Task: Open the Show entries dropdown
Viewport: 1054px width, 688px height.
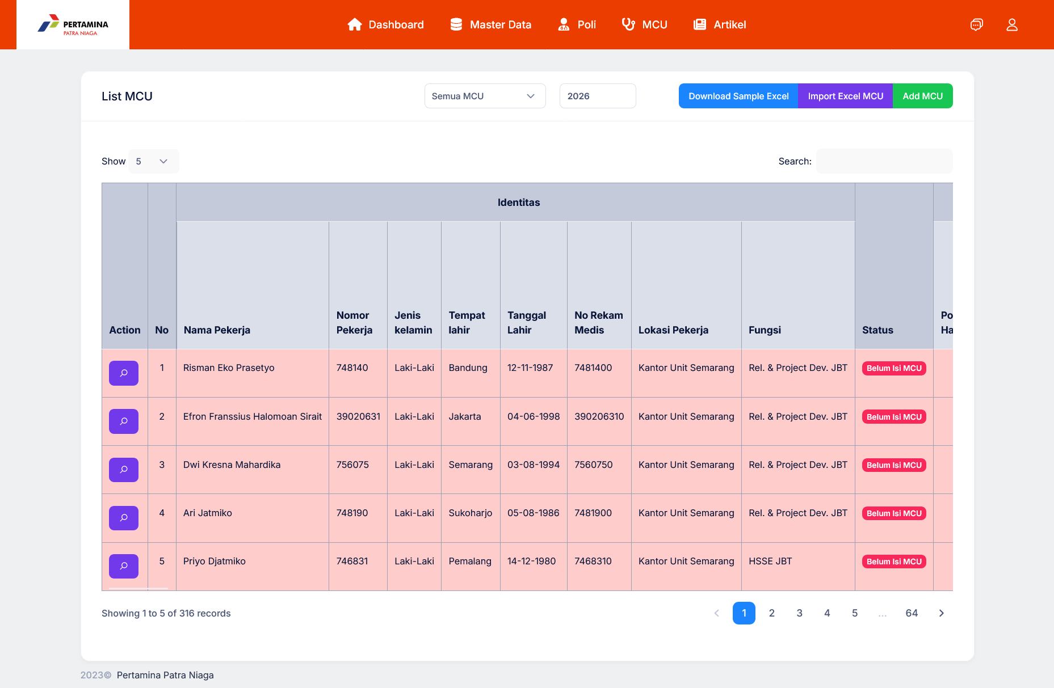Action: pos(153,161)
